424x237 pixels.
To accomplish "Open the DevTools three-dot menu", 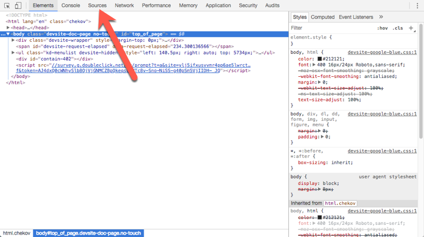I will [x=417, y=5].
